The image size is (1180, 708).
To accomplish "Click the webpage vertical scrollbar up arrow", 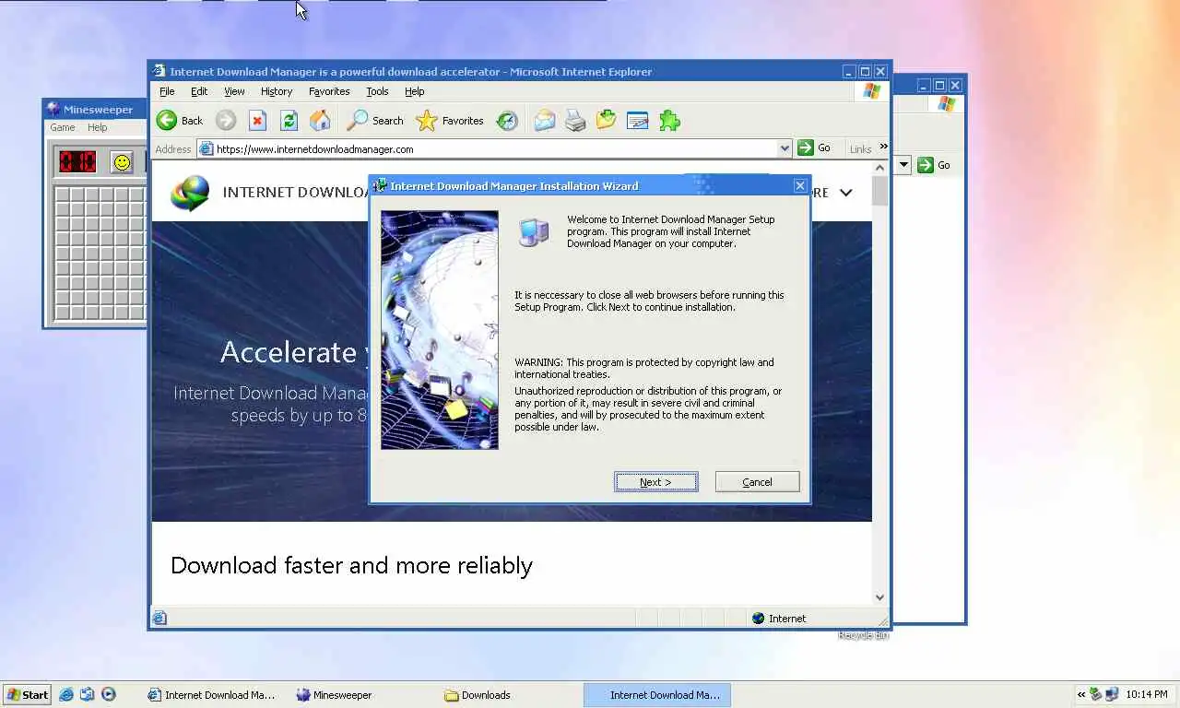I will coord(879,167).
